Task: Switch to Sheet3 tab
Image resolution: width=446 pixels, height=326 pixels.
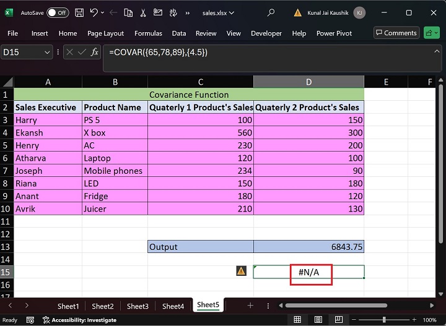Action: point(138,306)
